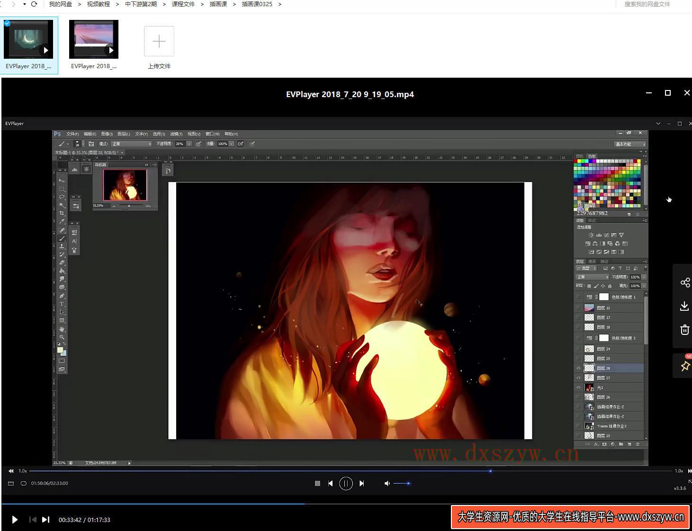Select the Lasso tool
Image resolution: width=692 pixels, height=531 pixels.
pos(62,197)
